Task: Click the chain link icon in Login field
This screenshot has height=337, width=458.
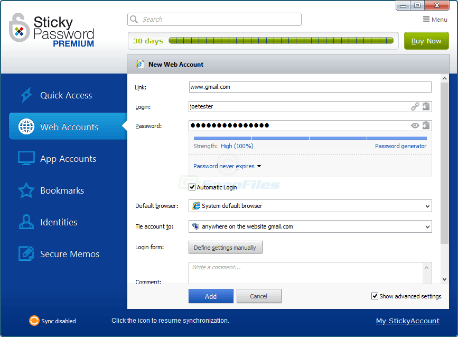Action: click(415, 106)
